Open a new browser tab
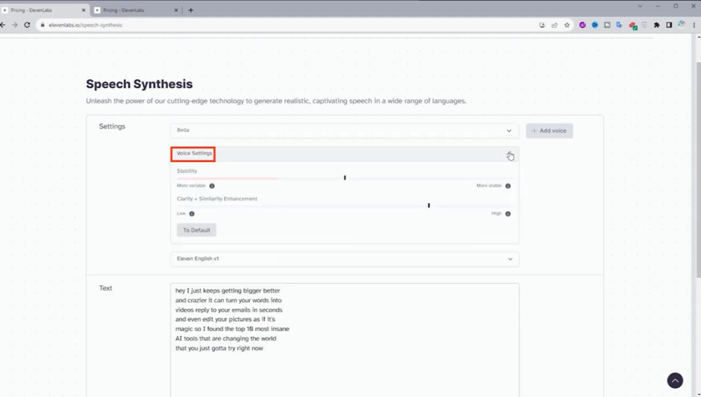Screen dimensions: 701x397 [x=190, y=10]
